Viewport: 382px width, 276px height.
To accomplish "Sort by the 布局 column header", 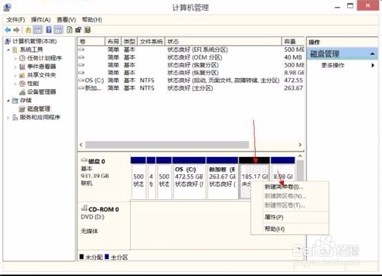I will 113,42.
